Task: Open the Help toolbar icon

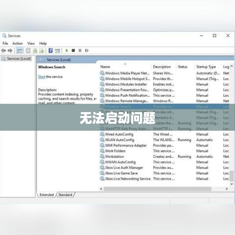Action: pos(50,50)
